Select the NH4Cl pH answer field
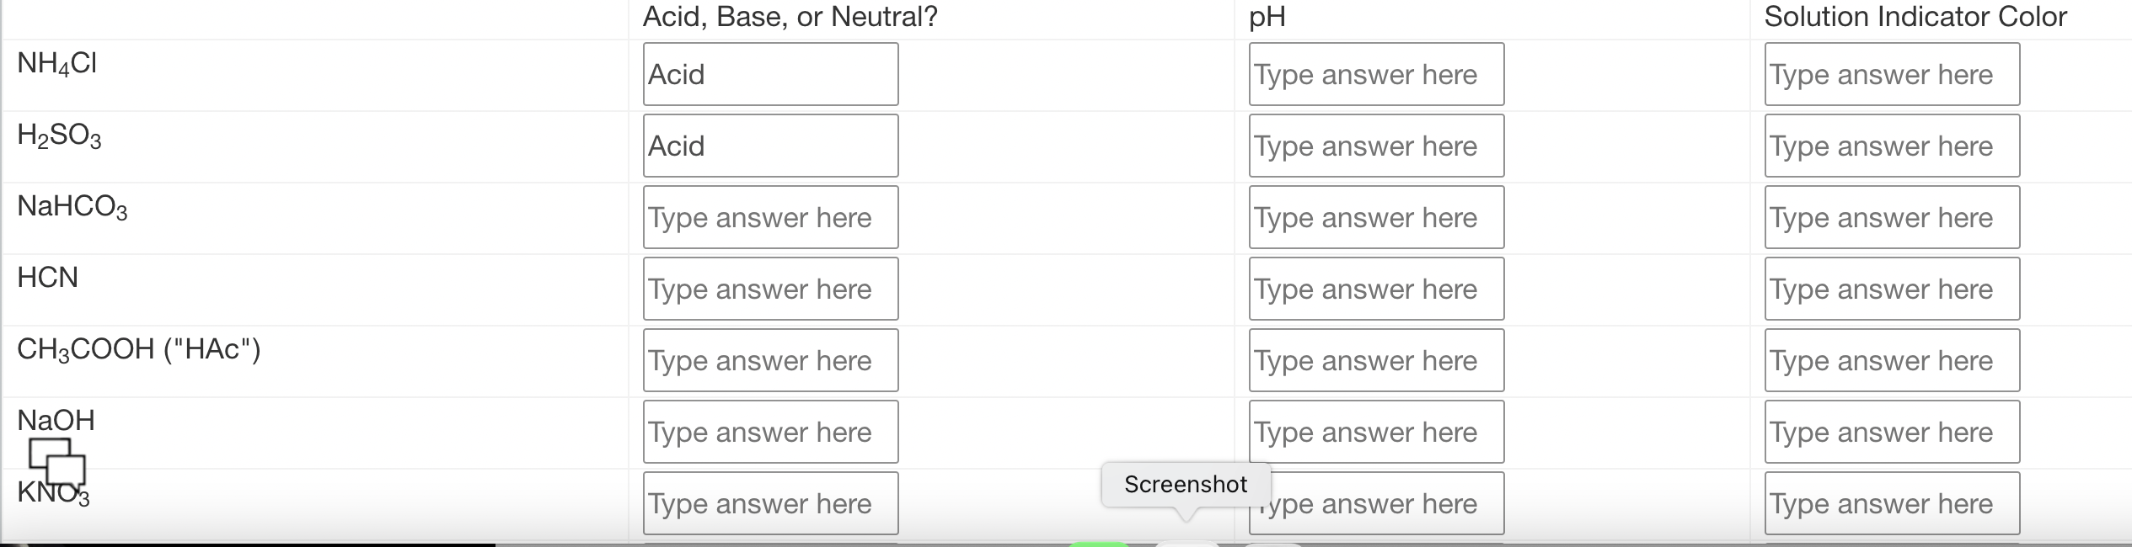 [x=1376, y=74]
